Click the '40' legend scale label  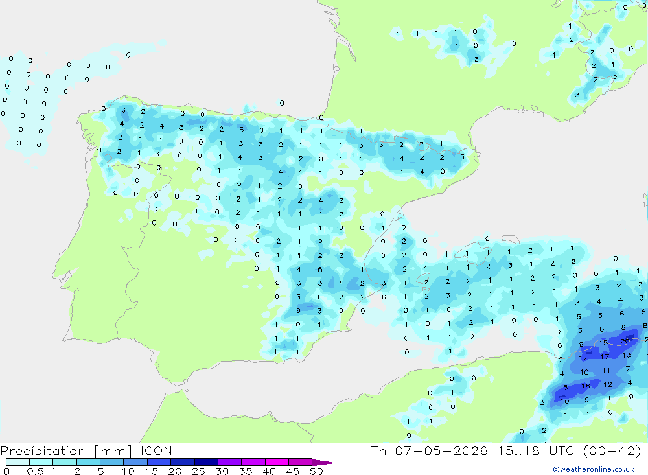click(269, 471)
